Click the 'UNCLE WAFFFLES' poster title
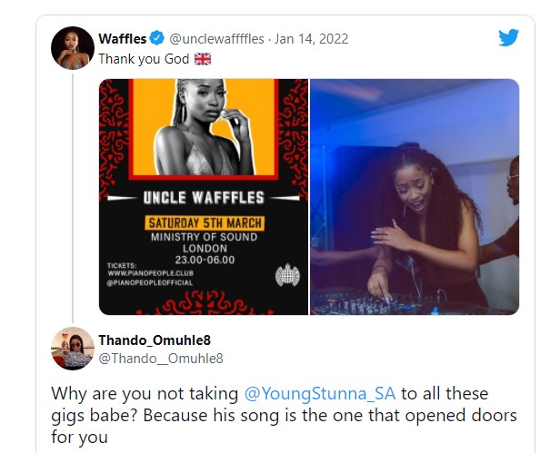This screenshot has height=453, width=560. pos(204,198)
